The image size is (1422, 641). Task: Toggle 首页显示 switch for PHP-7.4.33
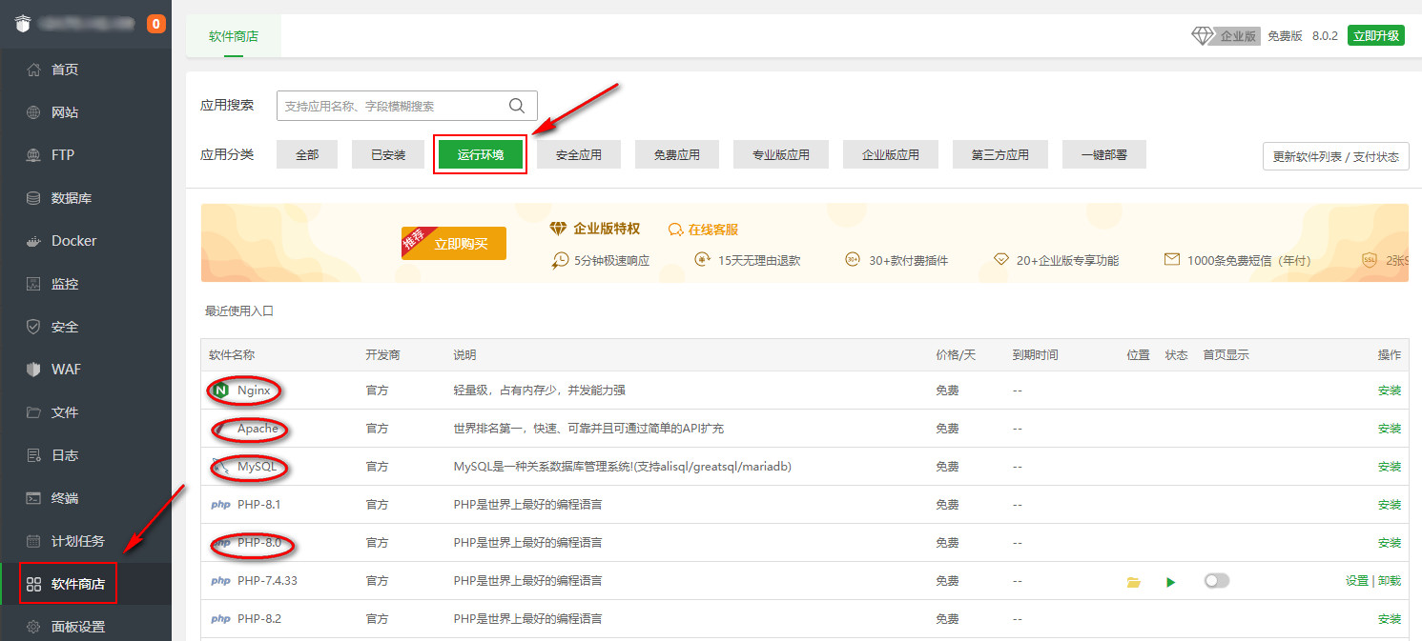point(1216,580)
